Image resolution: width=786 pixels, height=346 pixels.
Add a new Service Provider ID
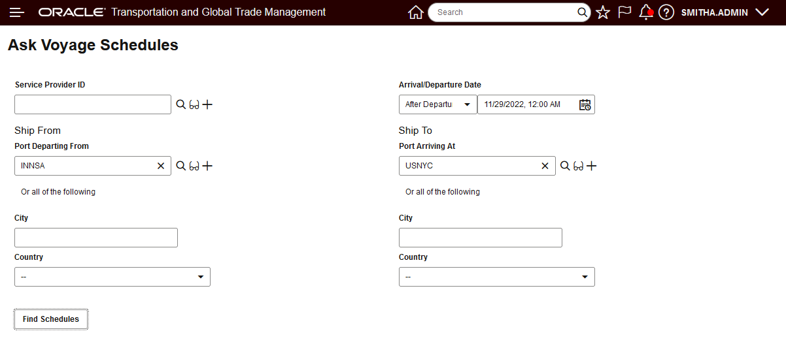207,104
